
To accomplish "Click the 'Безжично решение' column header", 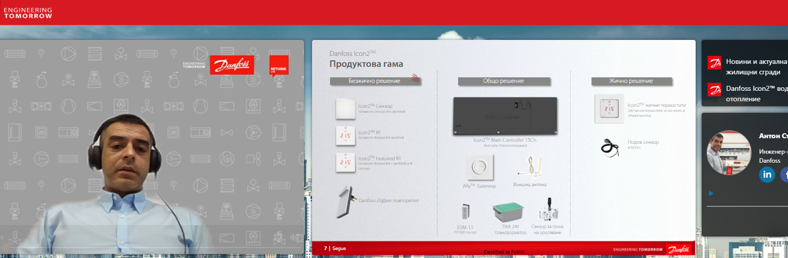I will [374, 81].
